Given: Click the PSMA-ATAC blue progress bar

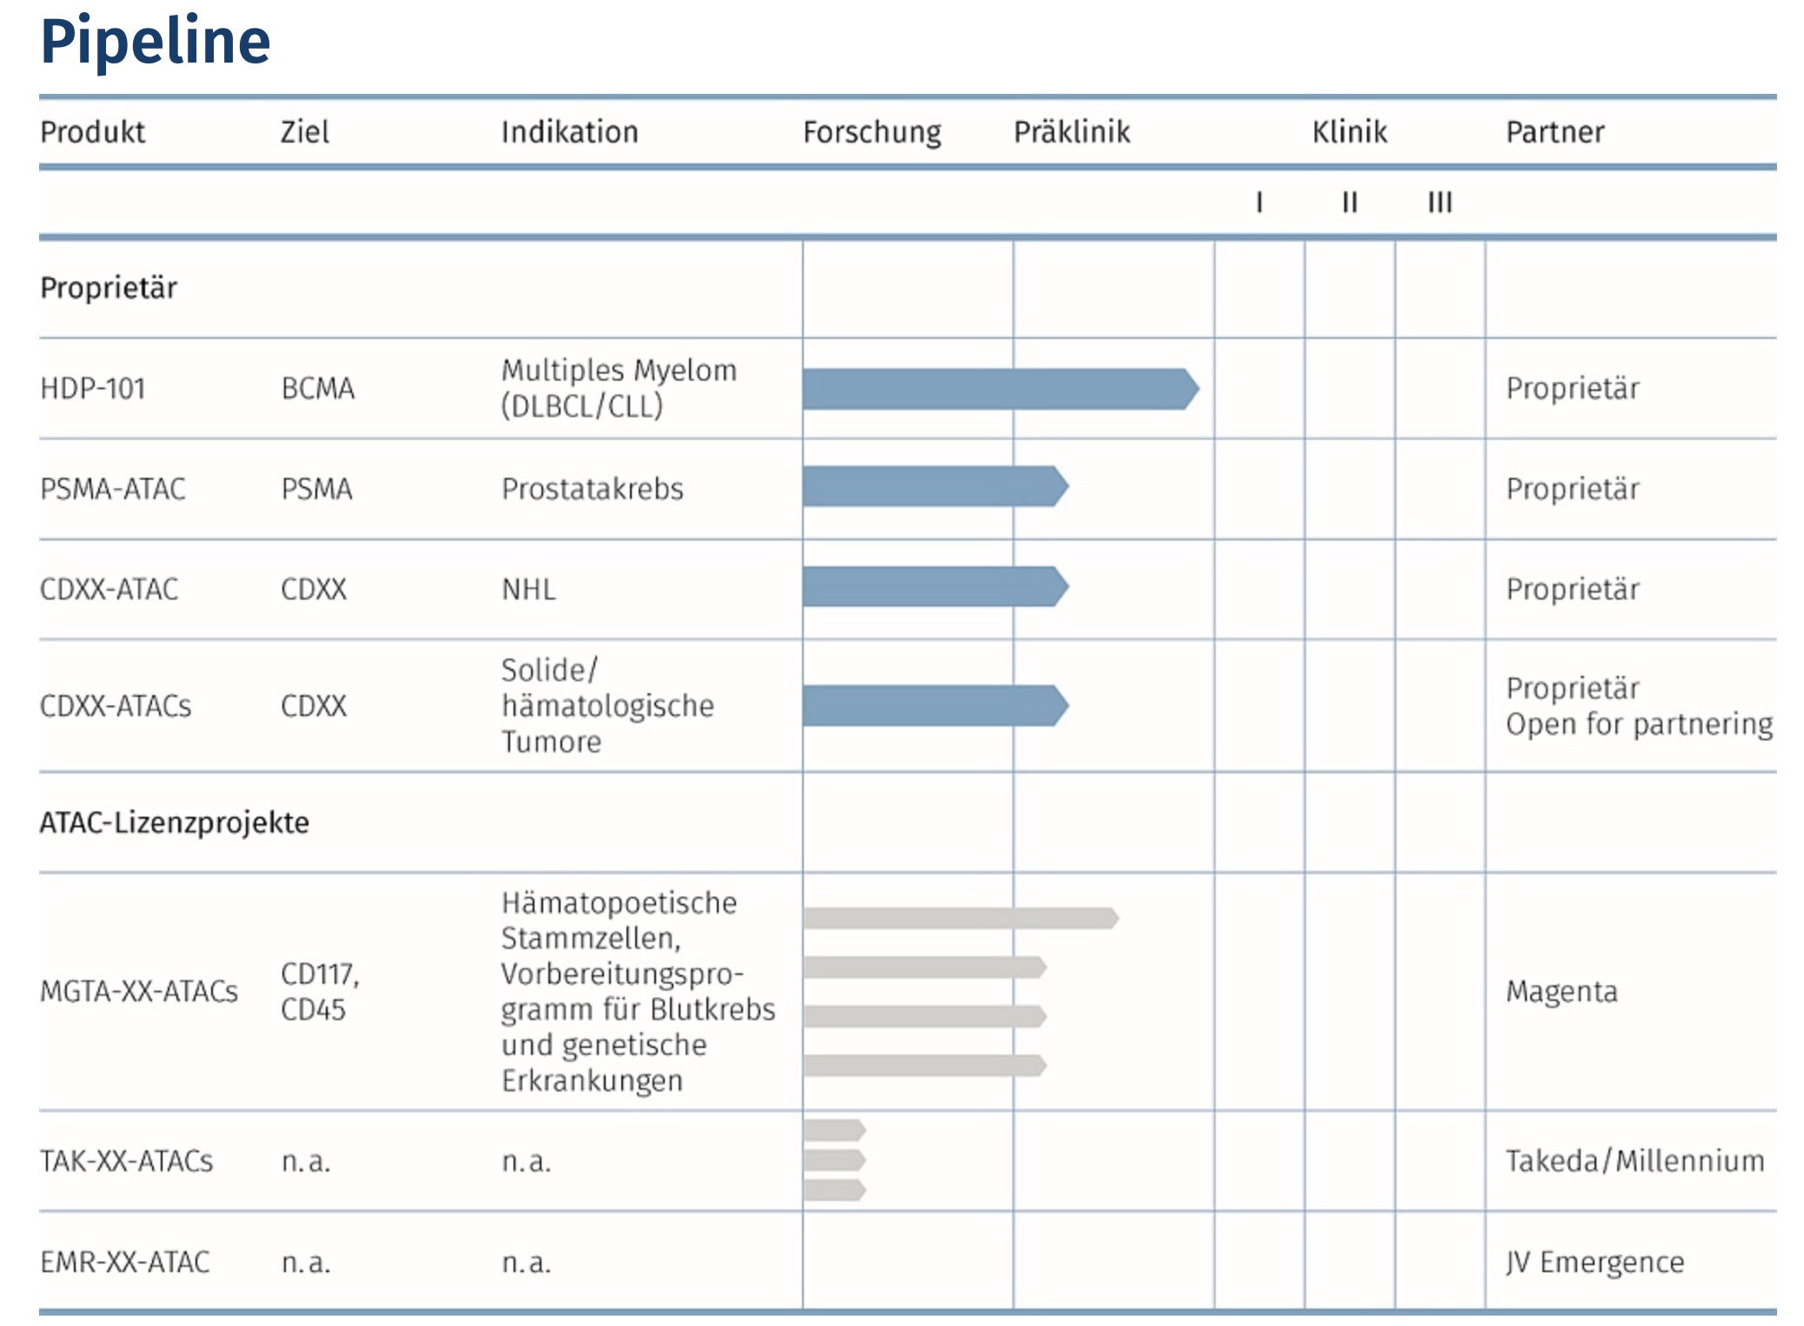Looking at the screenshot, I should point(934,487).
